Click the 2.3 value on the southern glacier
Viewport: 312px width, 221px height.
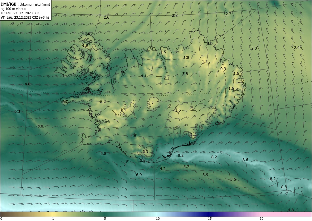click(145, 152)
